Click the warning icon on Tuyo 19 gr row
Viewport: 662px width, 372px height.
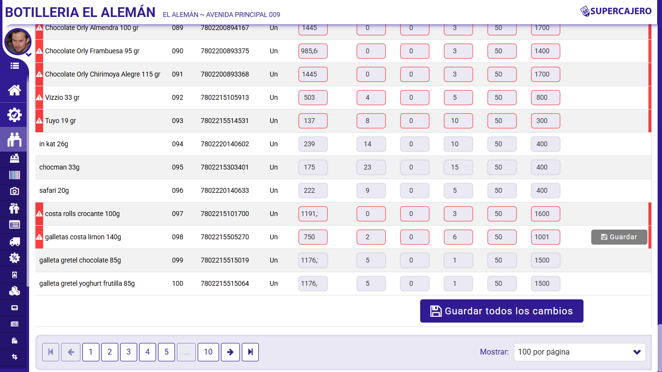pos(39,121)
